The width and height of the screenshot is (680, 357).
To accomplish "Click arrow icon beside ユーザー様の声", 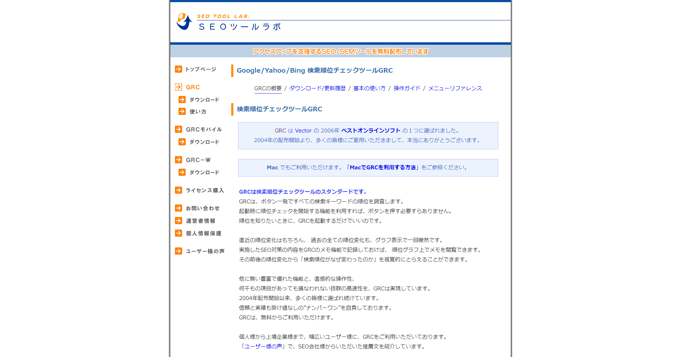I will [x=179, y=251].
